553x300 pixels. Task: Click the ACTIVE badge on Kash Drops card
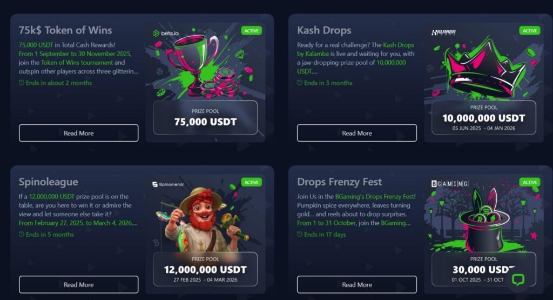click(x=530, y=31)
